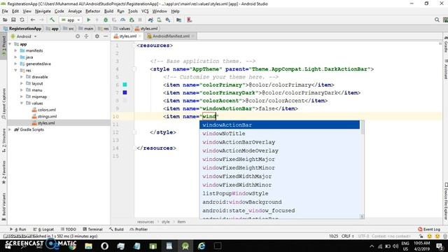
Task: Open the Opera browser taskbar icon
Action: (x=104, y=246)
